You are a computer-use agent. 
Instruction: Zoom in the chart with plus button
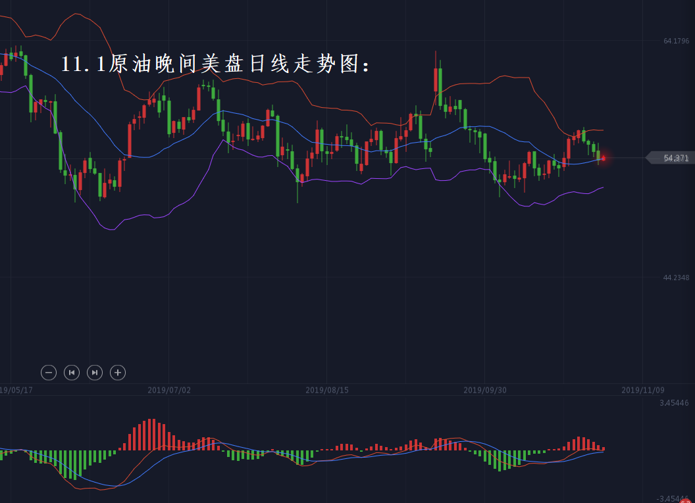click(x=118, y=372)
